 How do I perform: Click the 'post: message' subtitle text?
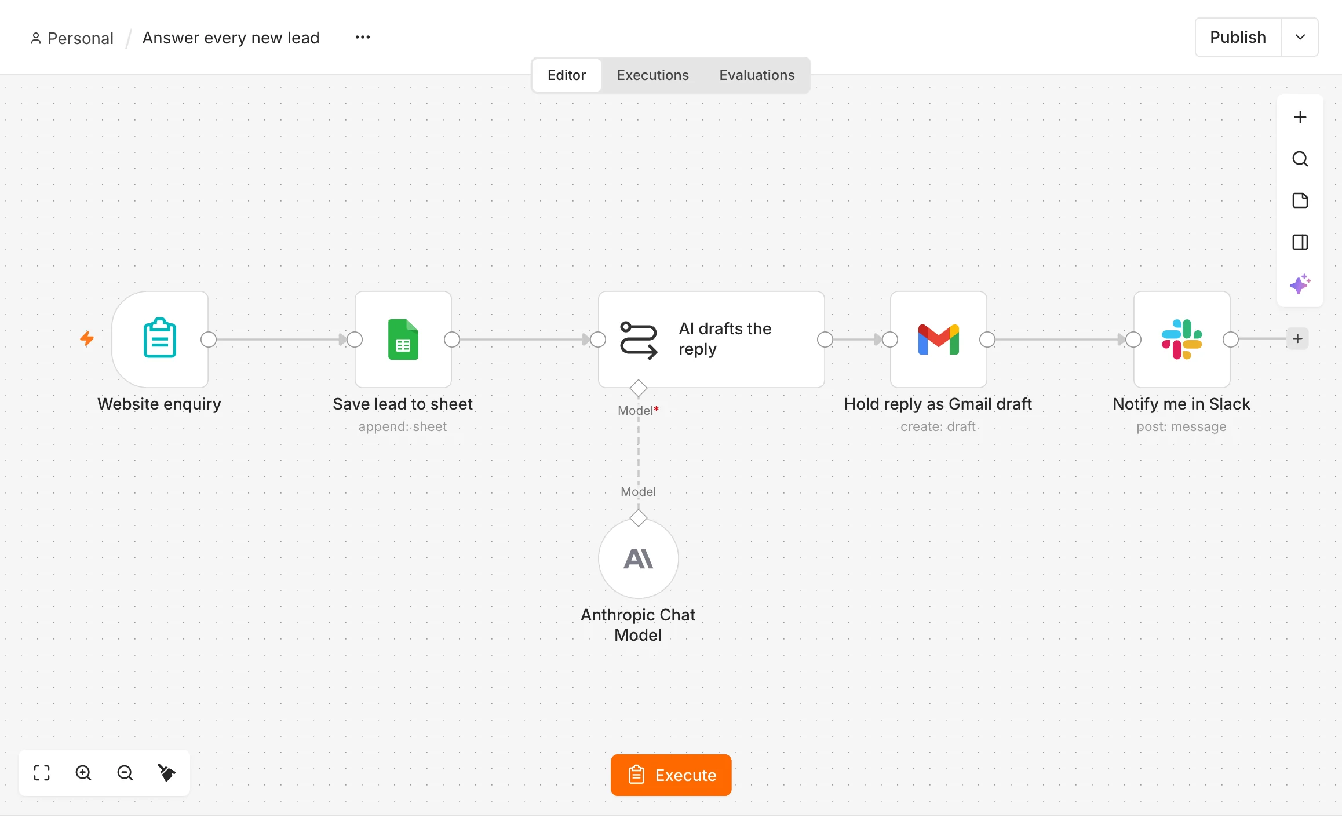(1181, 426)
